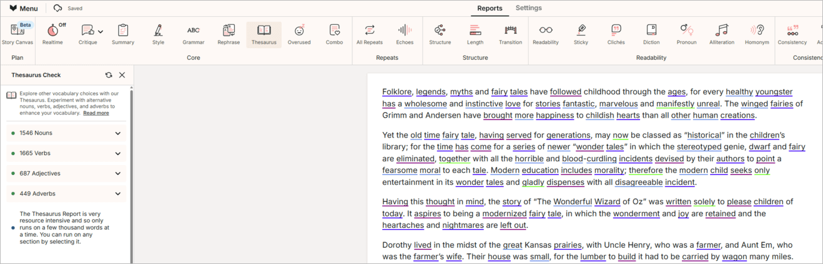Close the Thesaurus Check panel
The image size is (823, 264).
pos(122,75)
